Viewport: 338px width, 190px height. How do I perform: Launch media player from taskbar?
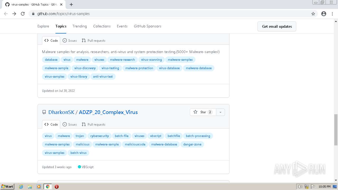(x=39, y=187)
